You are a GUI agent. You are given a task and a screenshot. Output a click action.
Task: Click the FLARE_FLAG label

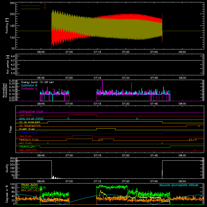pos(27,129)
